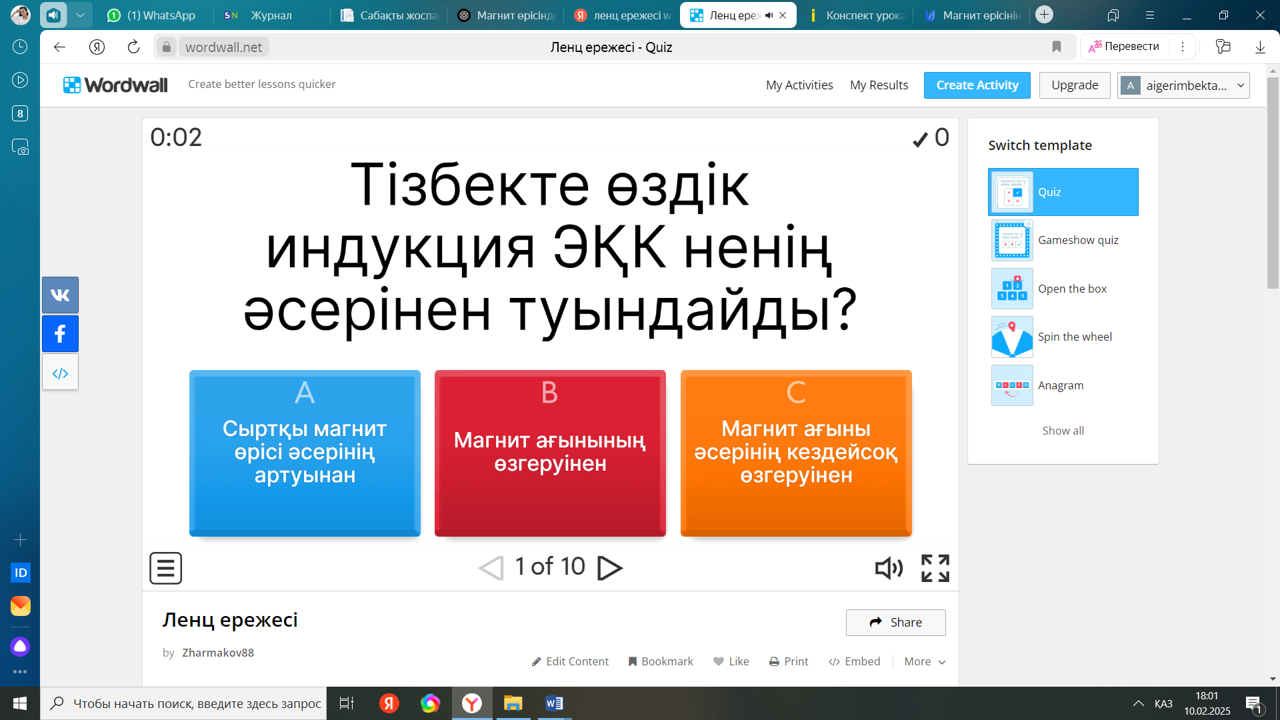Expand the More options dropdown
The width and height of the screenshot is (1280, 720).
(x=925, y=661)
